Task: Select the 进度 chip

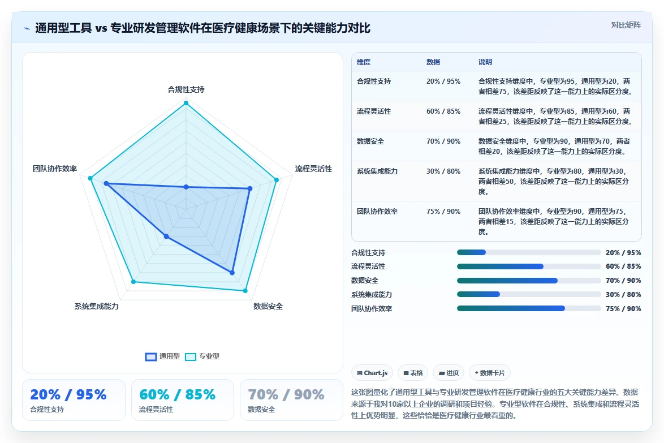Action: pos(449,373)
